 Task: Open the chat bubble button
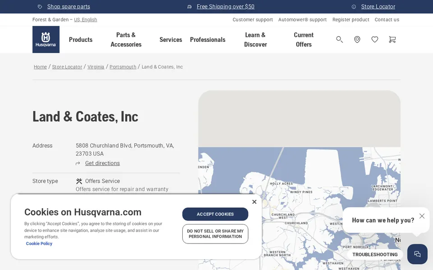click(x=417, y=254)
